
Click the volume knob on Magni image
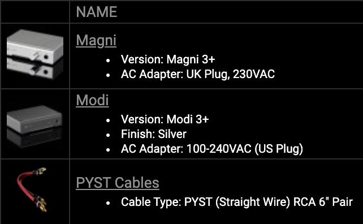pos(36,56)
